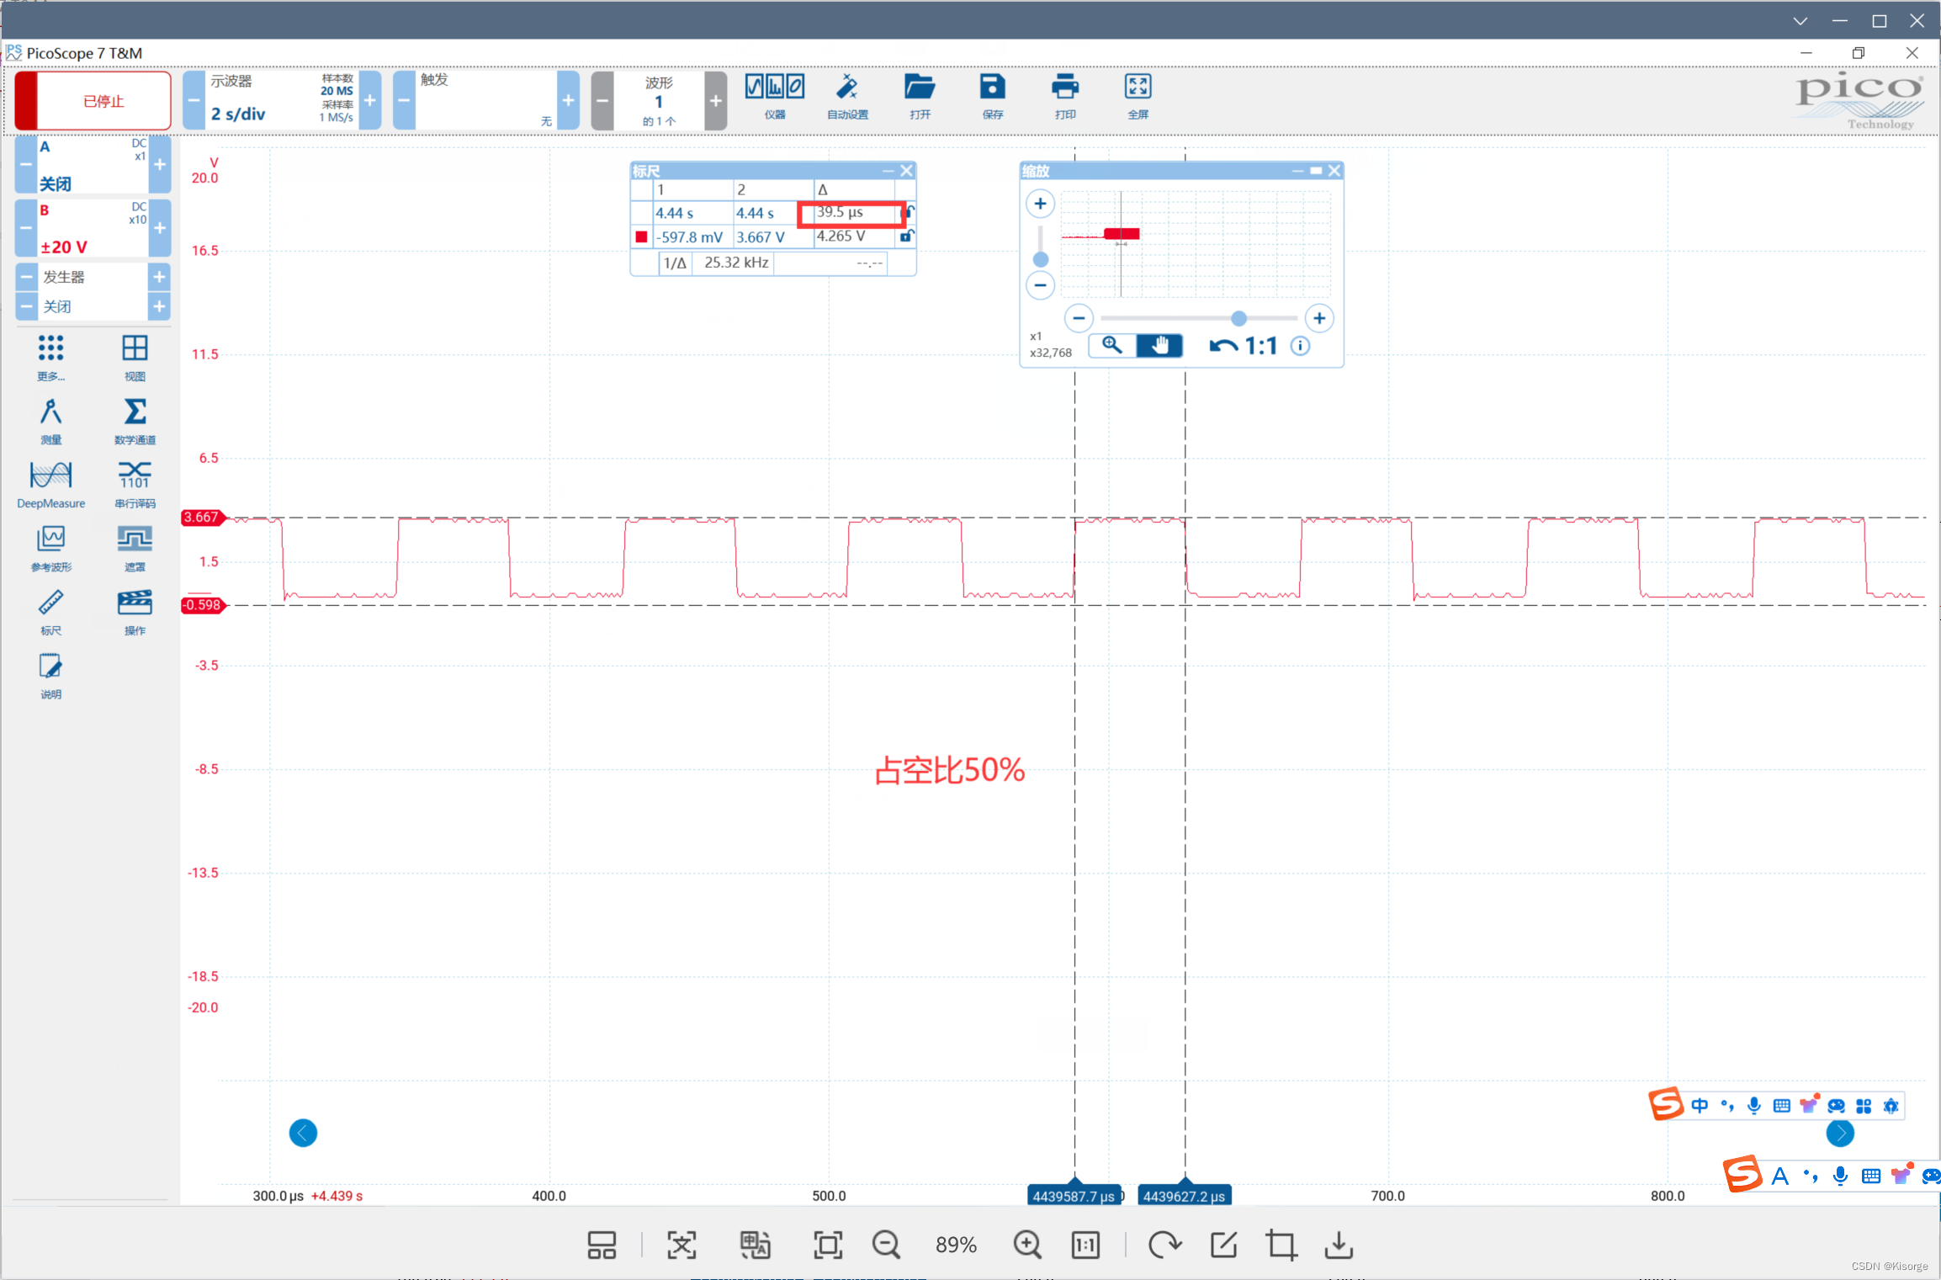Close the rulers legend panel
Image resolution: width=1941 pixels, height=1280 pixels.
tap(906, 171)
